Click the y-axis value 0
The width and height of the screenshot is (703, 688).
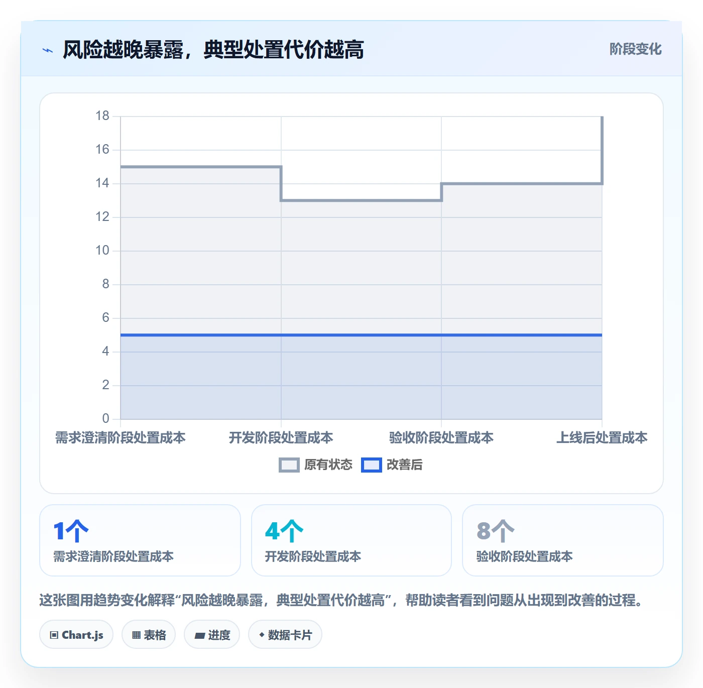(x=105, y=418)
